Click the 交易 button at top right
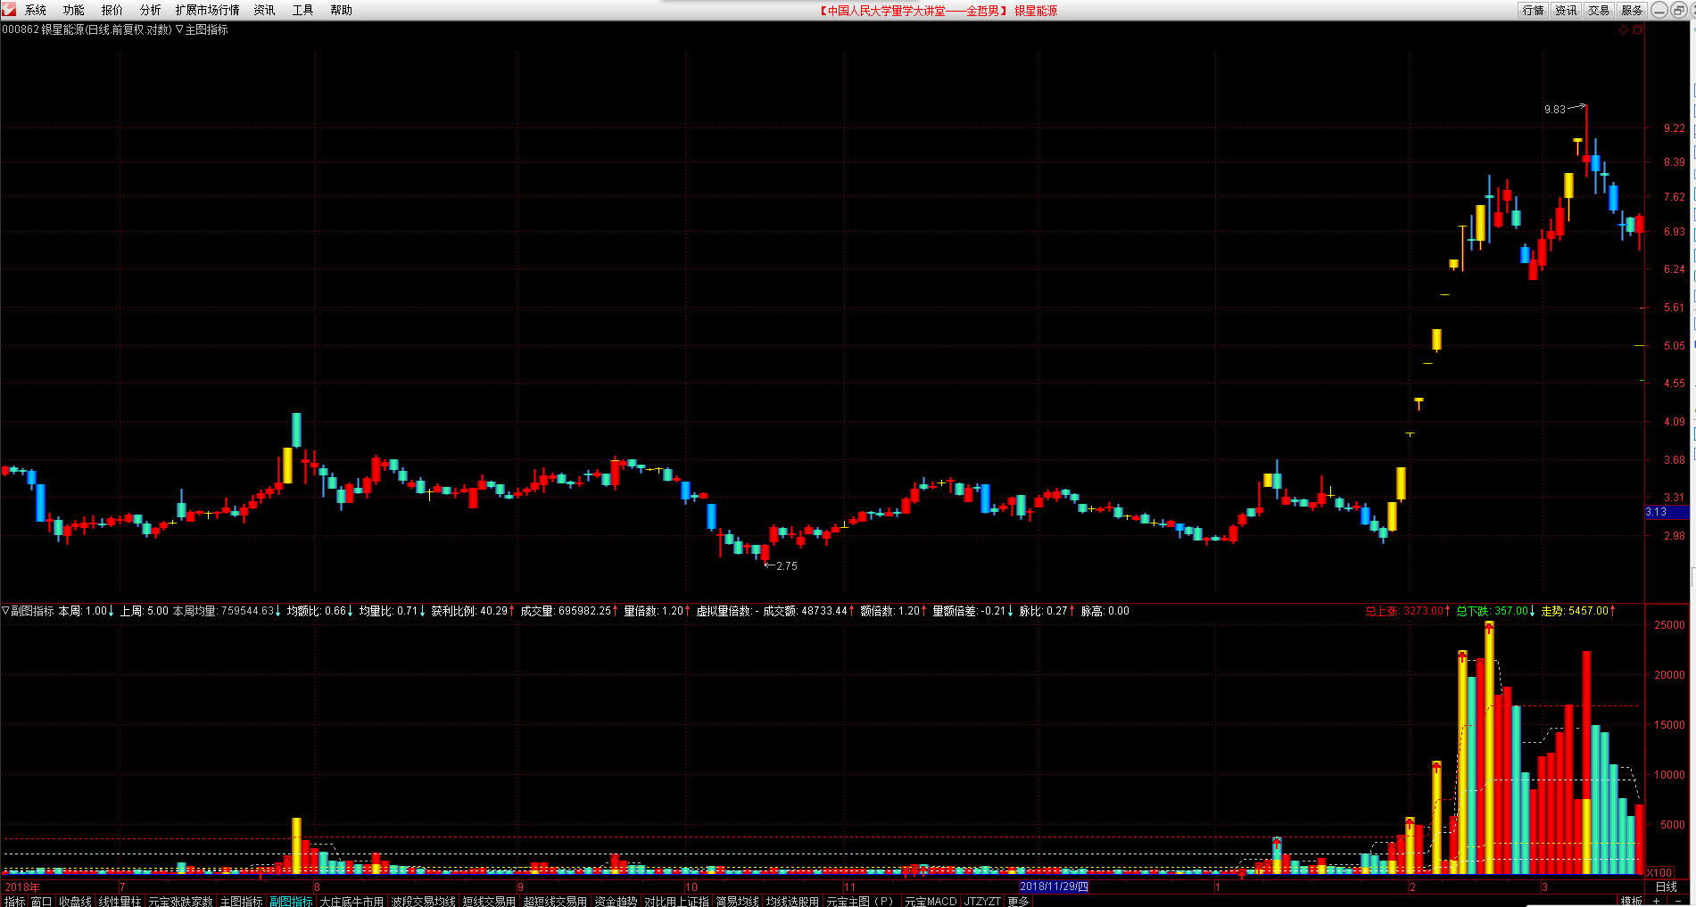 point(1600,10)
